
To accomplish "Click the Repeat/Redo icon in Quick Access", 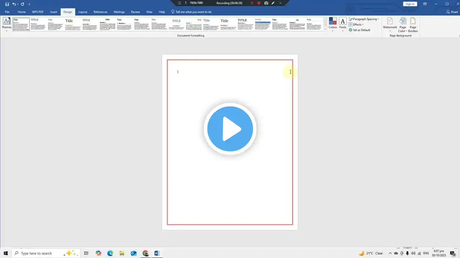I will click(22, 4).
